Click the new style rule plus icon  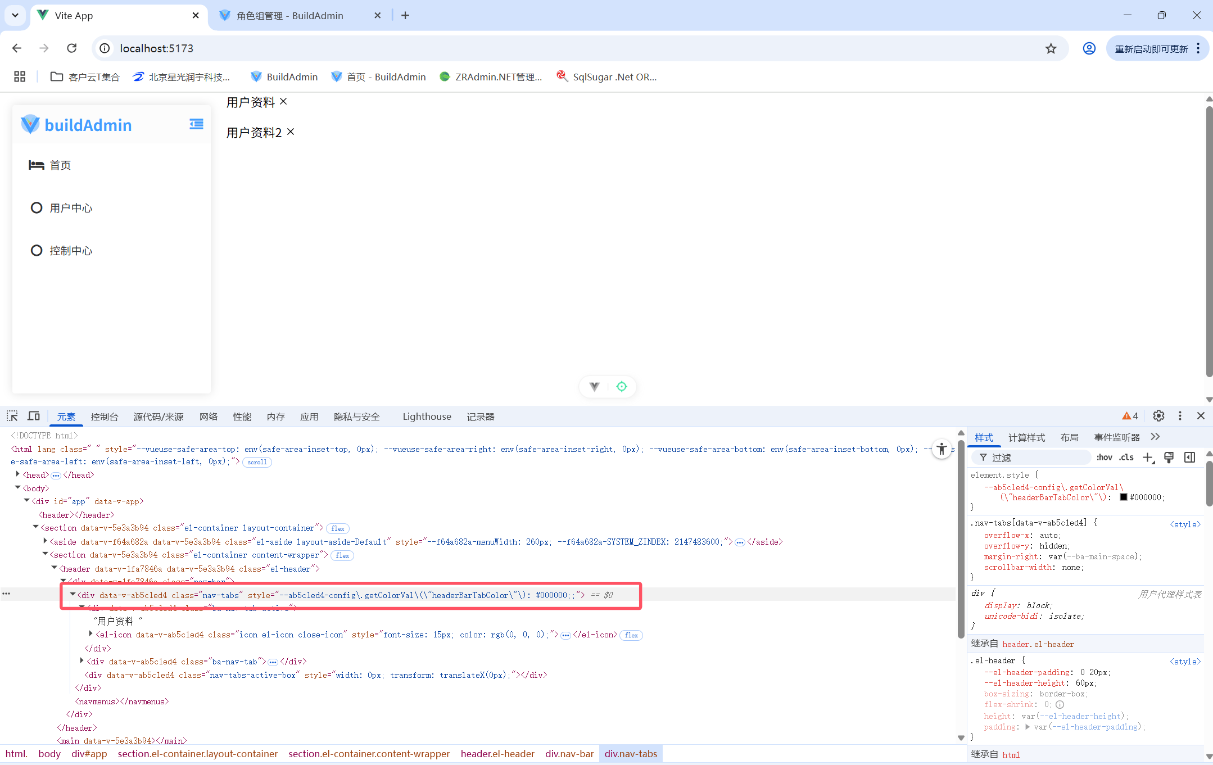click(x=1147, y=458)
